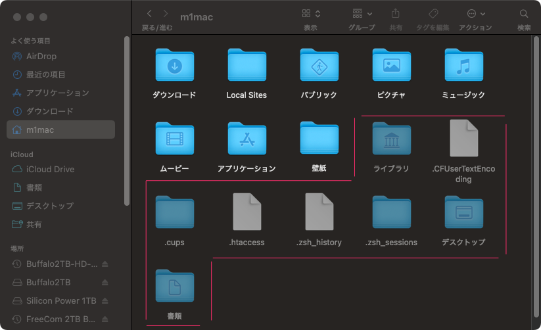
Task: Open the ライブラリ folder
Action: [x=391, y=139]
